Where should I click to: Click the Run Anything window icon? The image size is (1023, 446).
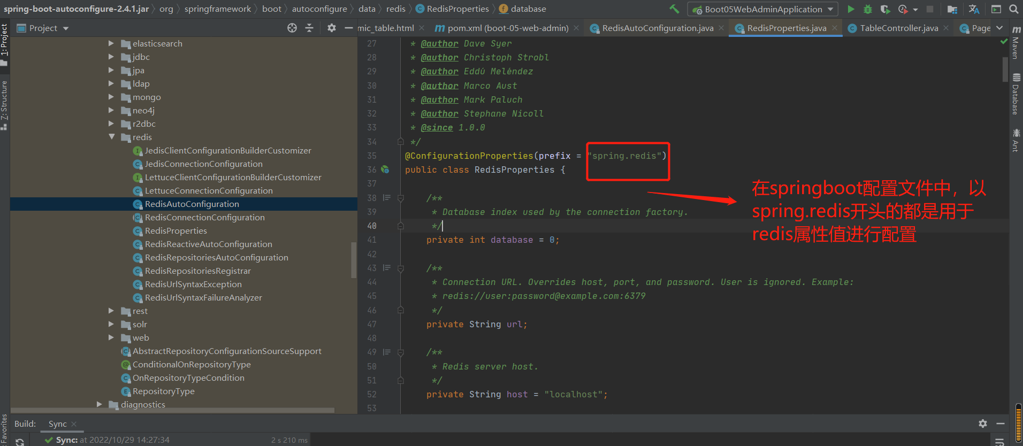click(x=996, y=9)
